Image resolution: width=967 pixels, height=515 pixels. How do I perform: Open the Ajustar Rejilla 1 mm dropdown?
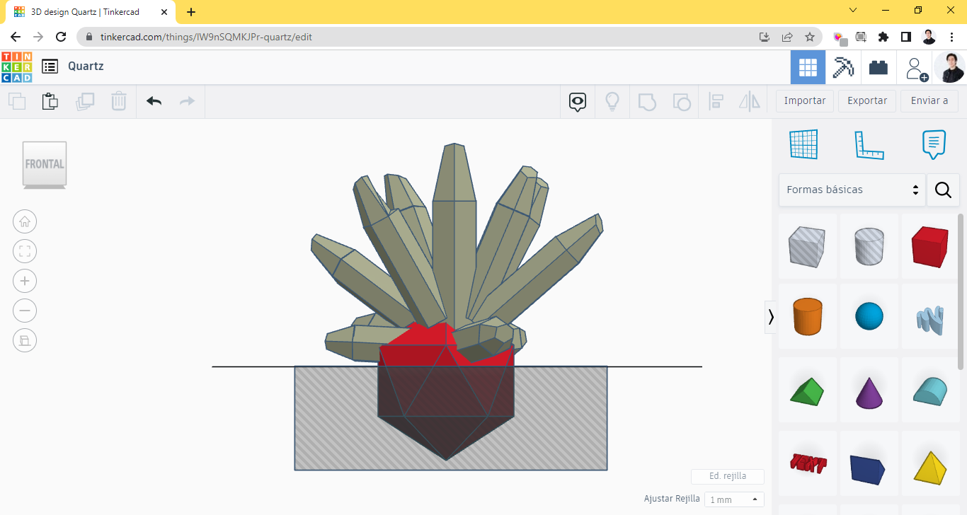click(x=735, y=499)
